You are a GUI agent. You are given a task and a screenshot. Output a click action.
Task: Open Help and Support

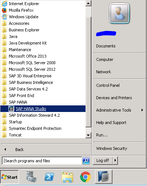point(111,123)
